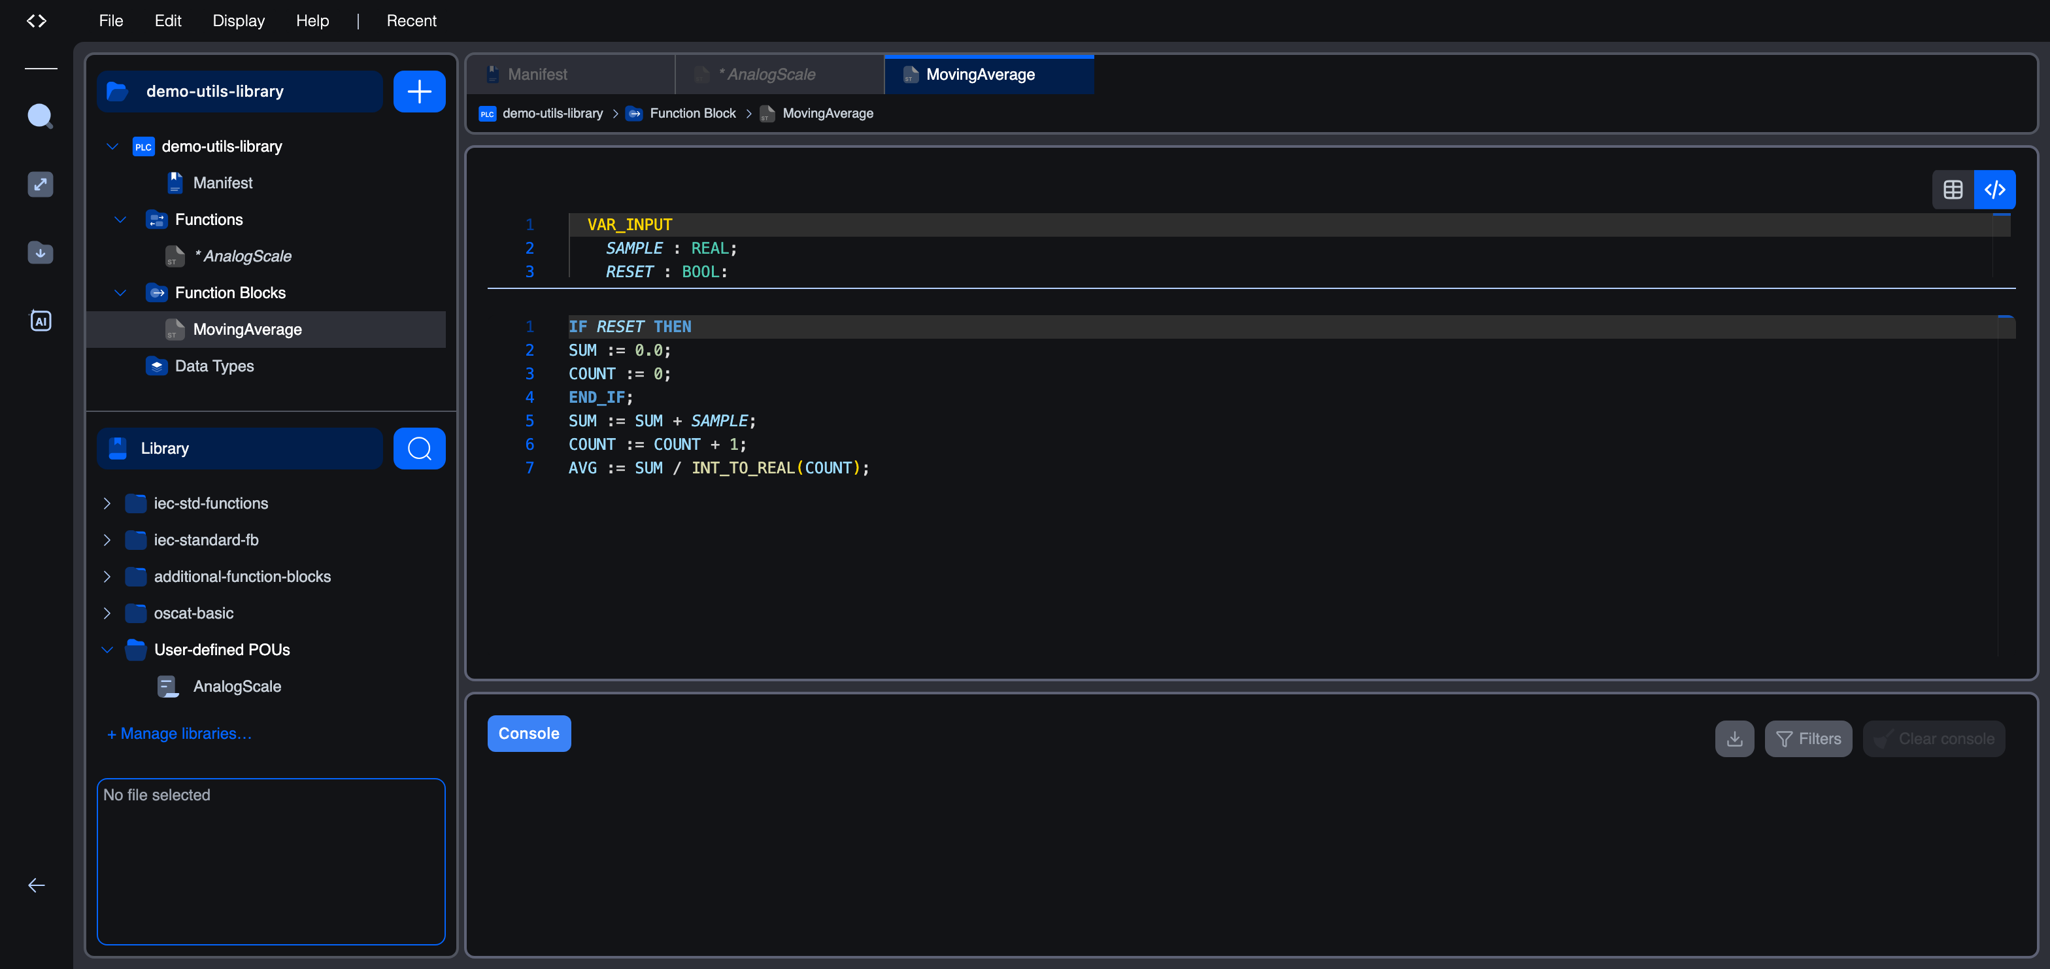
Task: Click the Library book icon
Action: pos(118,449)
